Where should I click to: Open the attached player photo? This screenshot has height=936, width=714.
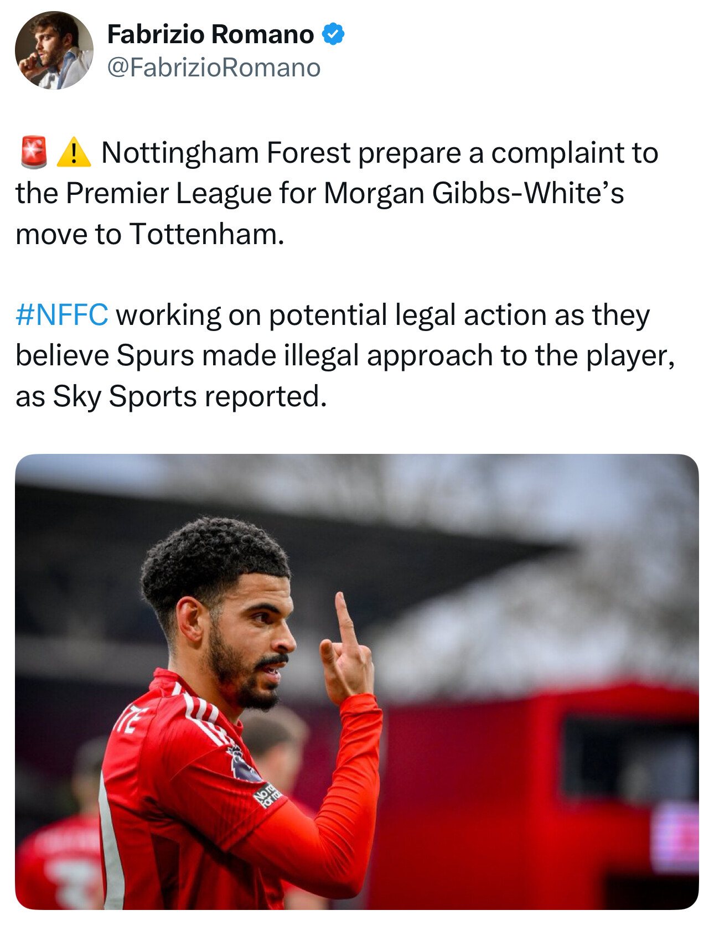(356, 681)
